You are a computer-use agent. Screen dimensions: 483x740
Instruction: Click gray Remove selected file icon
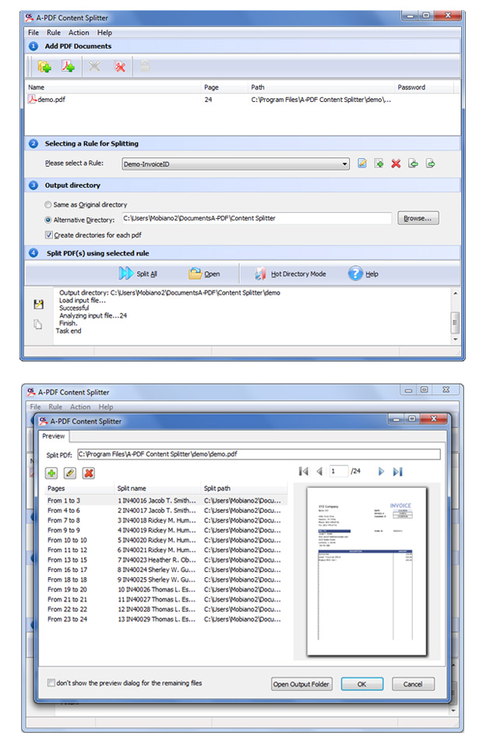click(94, 66)
